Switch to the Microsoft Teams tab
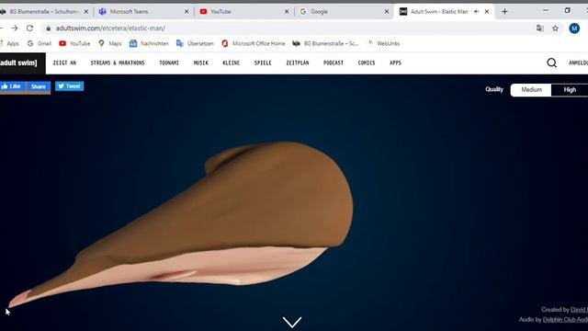Viewport: 588px width, 331px height. tap(143, 12)
